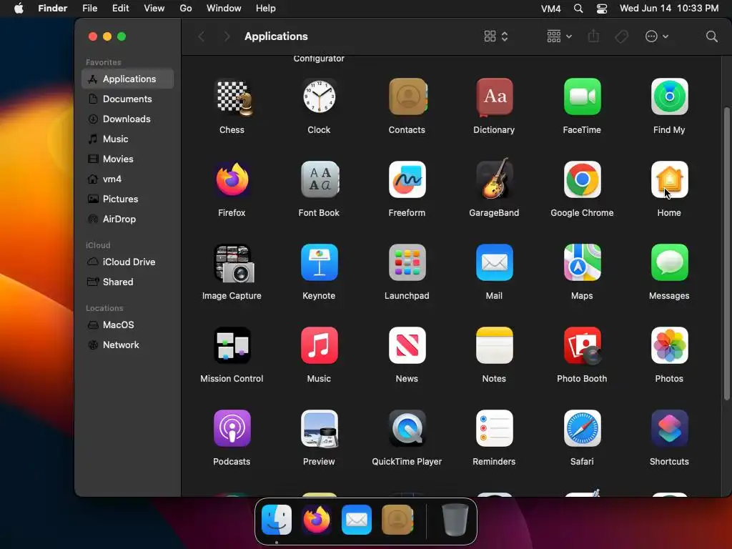Screen dimensions: 732x549
Task: Select the FaceTime app icon
Action: pos(582,97)
